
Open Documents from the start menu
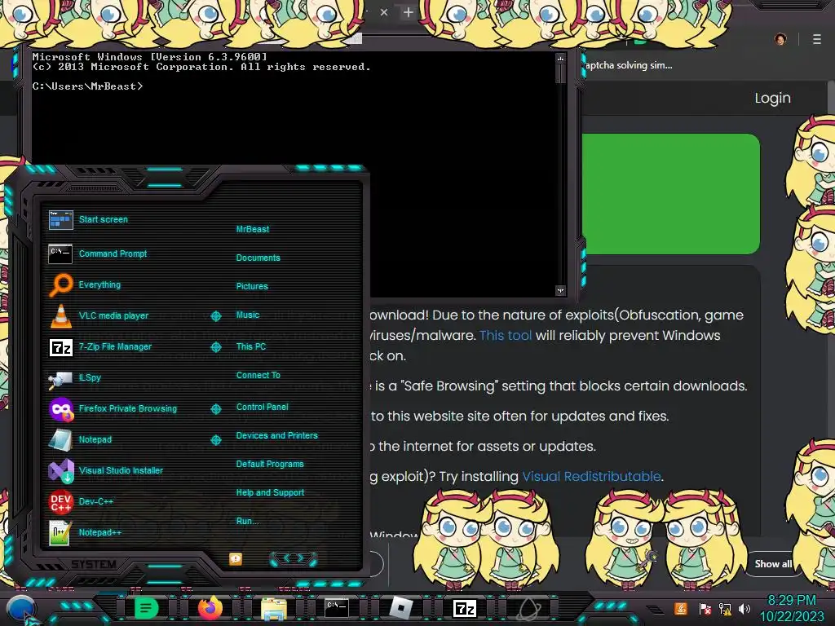click(258, 258)
